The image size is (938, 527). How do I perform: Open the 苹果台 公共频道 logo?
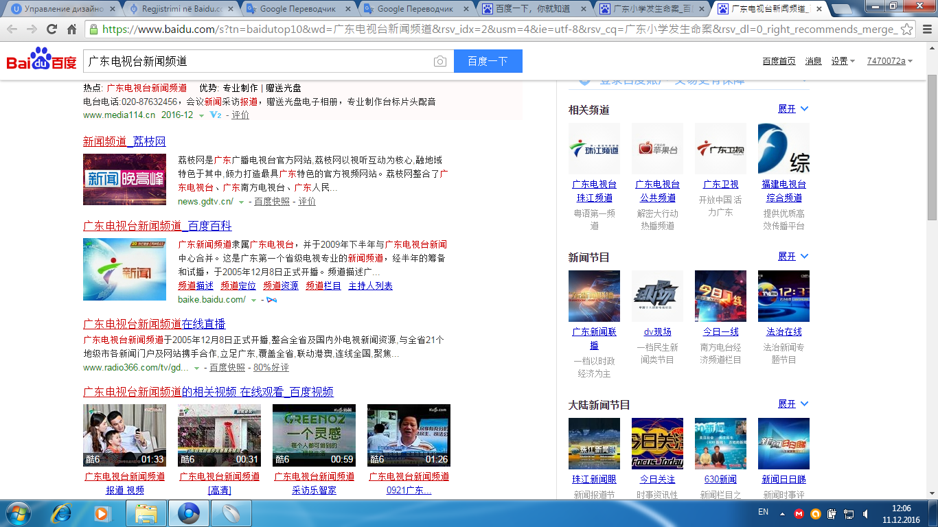[x=657, y=148]
